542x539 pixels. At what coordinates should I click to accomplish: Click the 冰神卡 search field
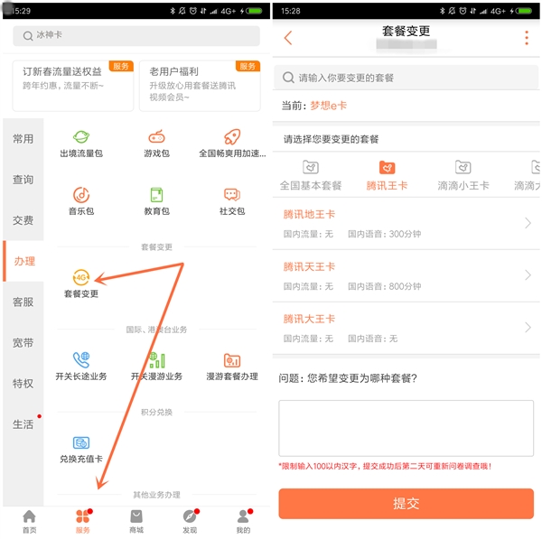(136, 36)
